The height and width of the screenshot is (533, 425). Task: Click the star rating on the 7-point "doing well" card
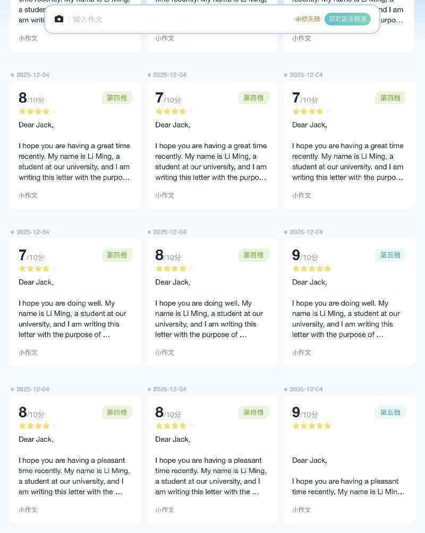[x=38, y=269]
